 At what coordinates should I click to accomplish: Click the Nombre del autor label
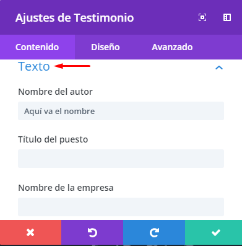[x=55, y=92]
